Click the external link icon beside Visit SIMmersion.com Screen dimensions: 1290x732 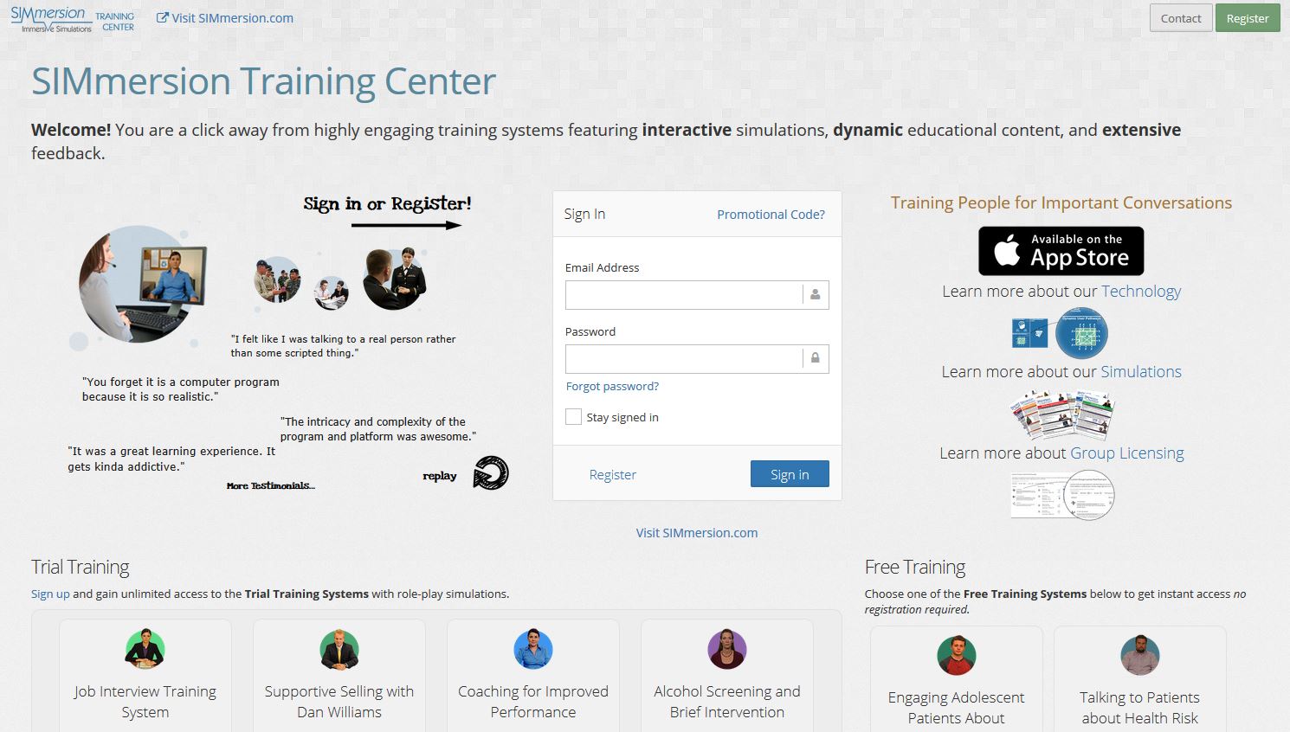click(162, 18)
